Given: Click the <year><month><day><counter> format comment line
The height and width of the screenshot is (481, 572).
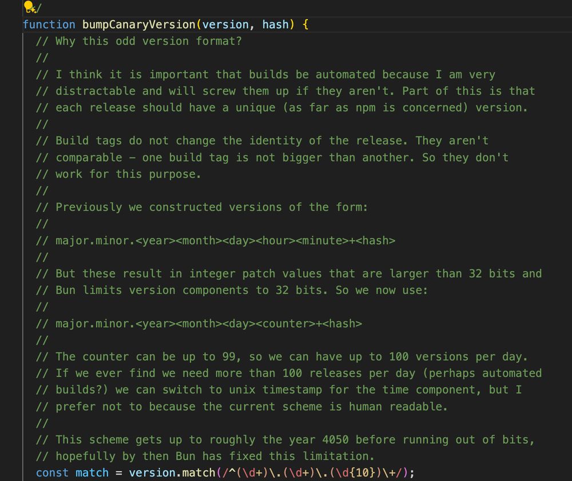Looking at the screenshot, I should click(199, 324).
